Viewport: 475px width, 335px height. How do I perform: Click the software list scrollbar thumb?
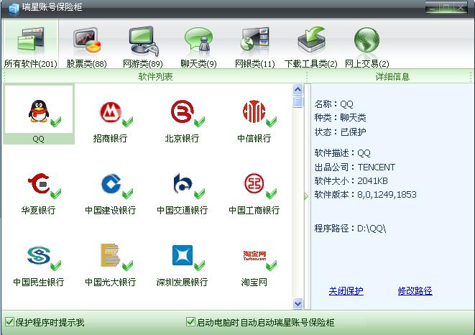pyautogui.click(x=298, y=101)
